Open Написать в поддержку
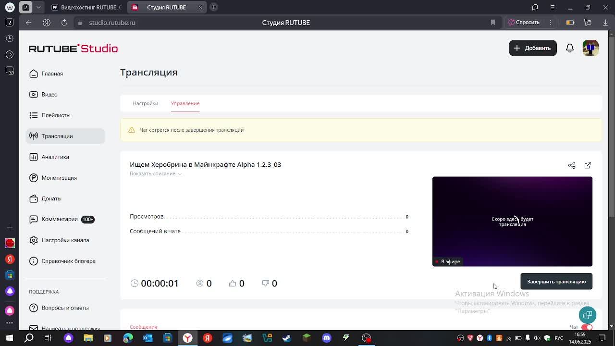Viewport: 615px width, 346px height. coord(65,327)
